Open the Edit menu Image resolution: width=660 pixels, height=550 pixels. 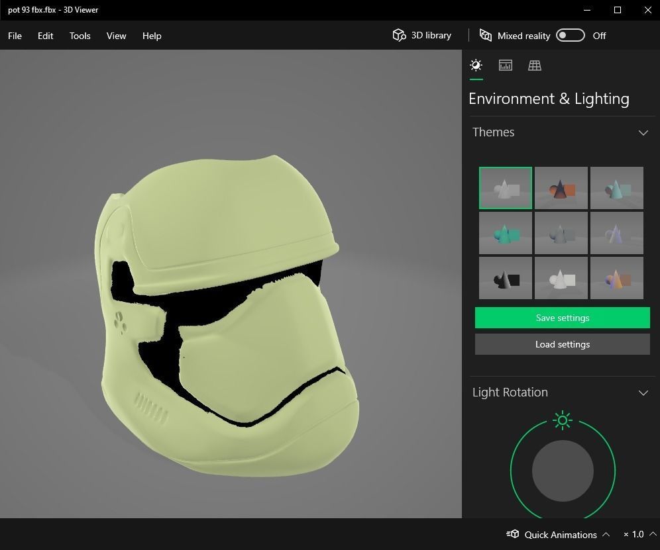point(46,36)
